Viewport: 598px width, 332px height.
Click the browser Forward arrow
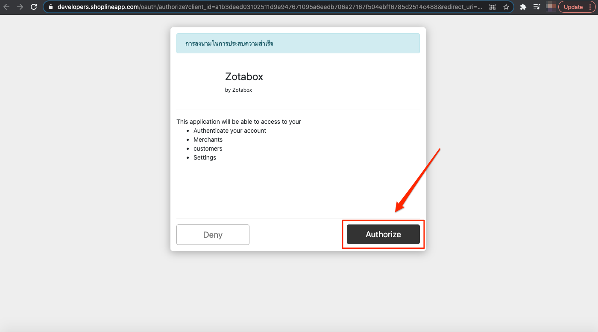click(x=20, y=7)
